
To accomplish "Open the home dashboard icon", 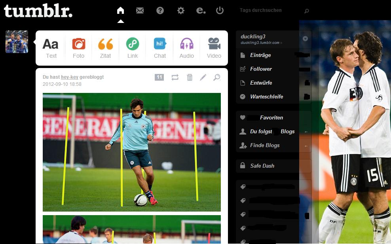I will 120,10.
